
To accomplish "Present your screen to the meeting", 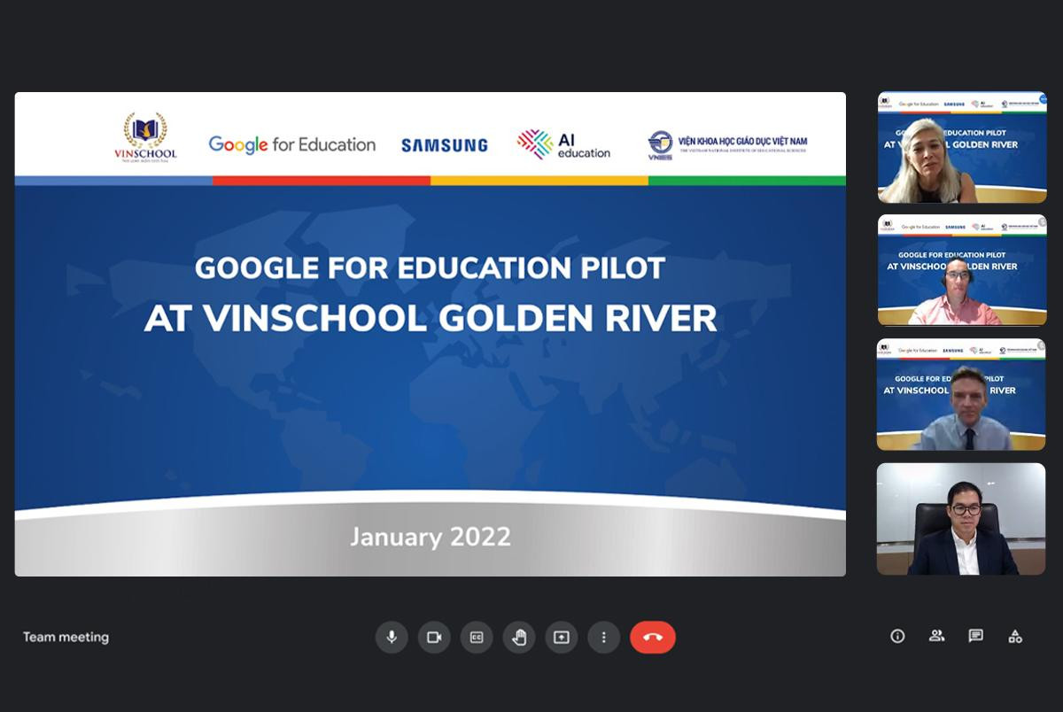I will [x=562, y=637].
